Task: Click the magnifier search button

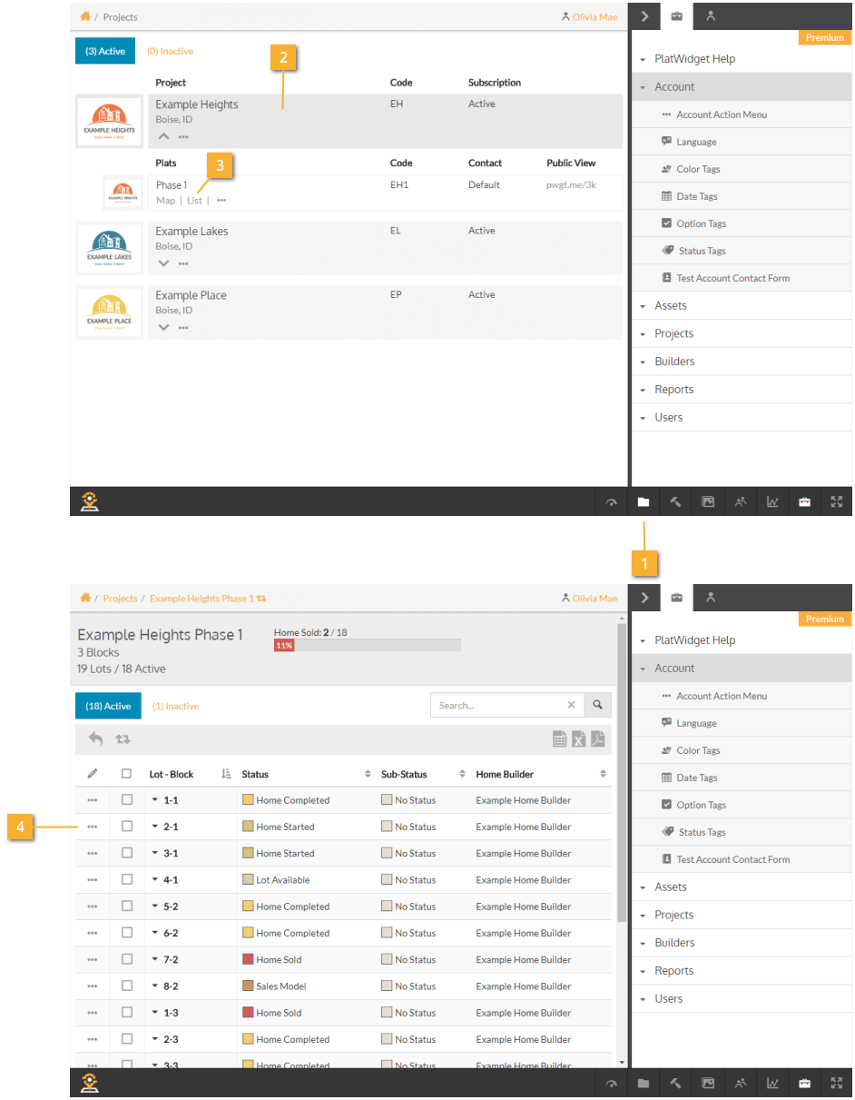Action: [x=598, y=705]
